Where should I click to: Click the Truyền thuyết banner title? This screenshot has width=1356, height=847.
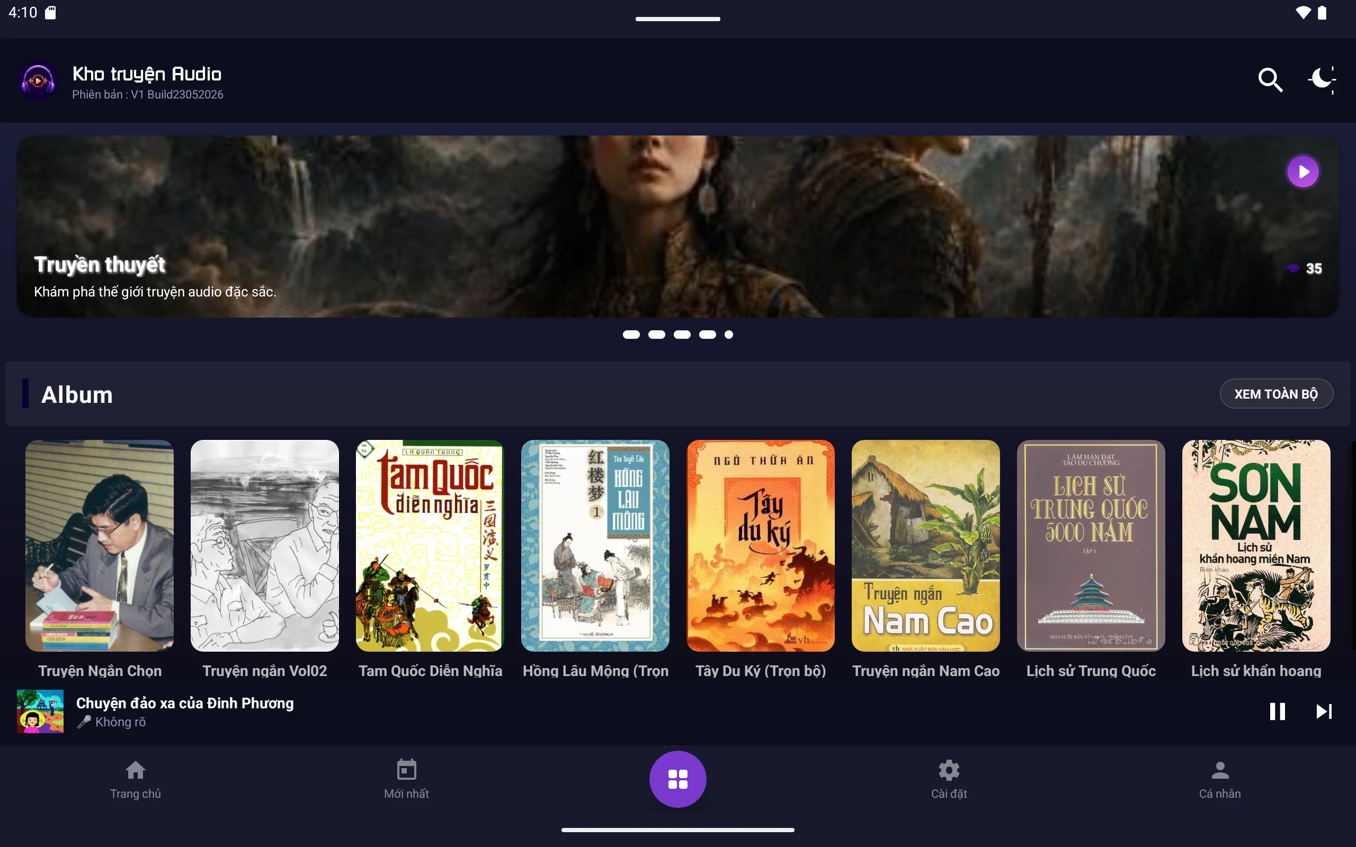pos(100,264)
